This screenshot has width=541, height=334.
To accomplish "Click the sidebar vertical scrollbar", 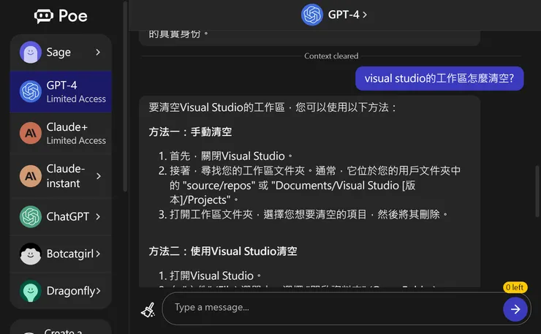I will pos(125,96).
